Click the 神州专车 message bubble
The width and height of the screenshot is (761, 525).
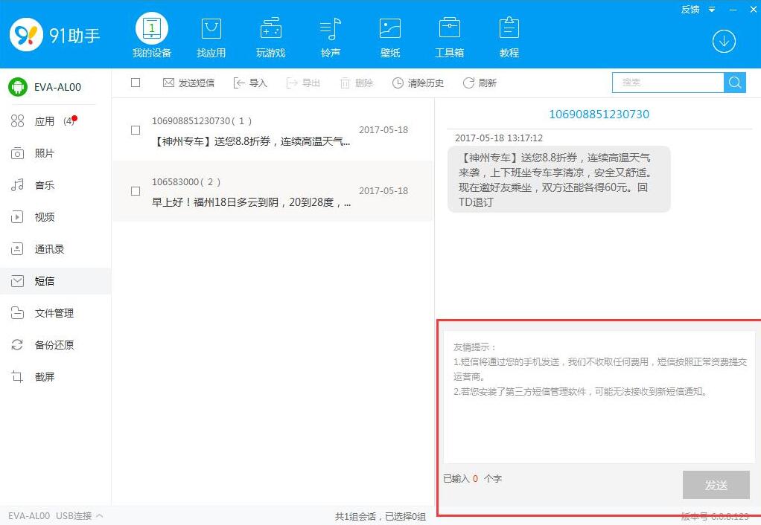(558, 179)
